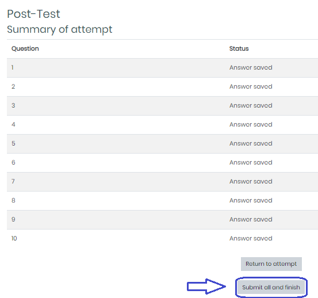Select question 10 in the list
Viewport: 318px width, 298px height.
coord(14,238)
